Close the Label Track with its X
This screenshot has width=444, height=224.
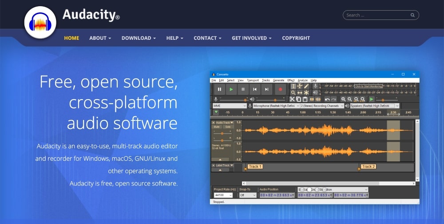click(214, 165)
